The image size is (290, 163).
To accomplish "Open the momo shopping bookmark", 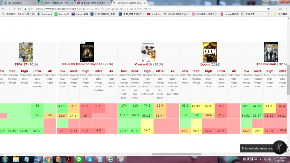I will click(229, 14).
